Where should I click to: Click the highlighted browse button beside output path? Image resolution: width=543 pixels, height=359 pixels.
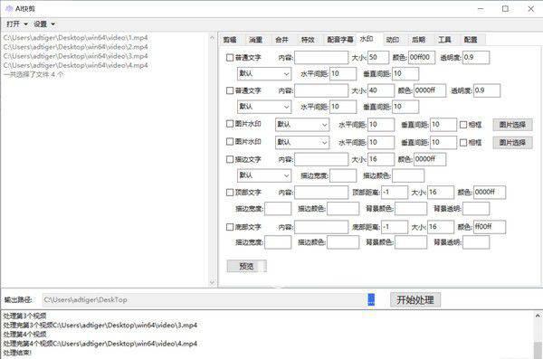tap(371, 299)
